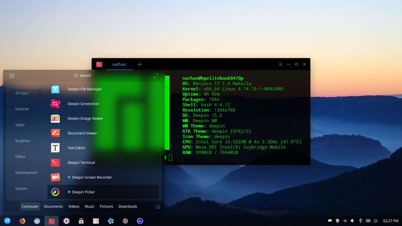The height and width of the screenshot is (226, 402).
Task: Click the launcher Search field
Action: (x=82, y=76)
